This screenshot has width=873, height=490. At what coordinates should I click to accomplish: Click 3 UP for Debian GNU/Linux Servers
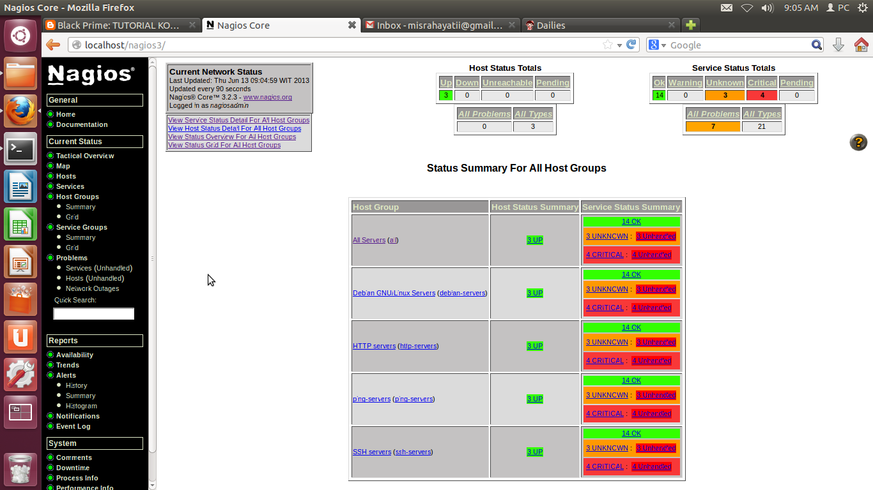pos(535,293)
